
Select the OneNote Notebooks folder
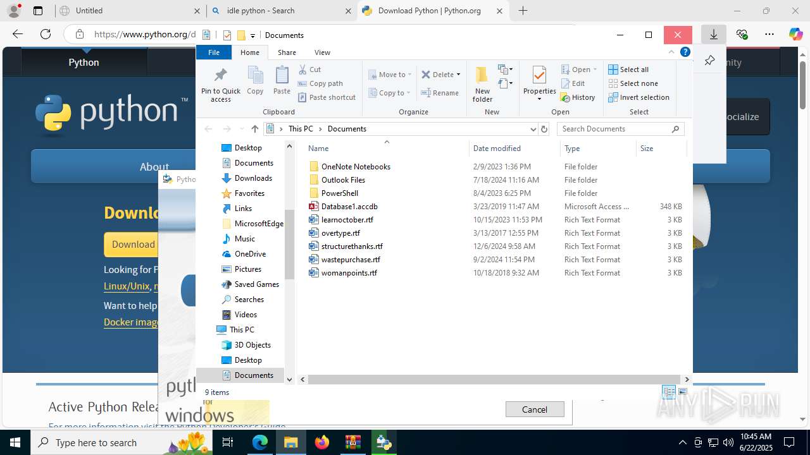click(356, 167)
